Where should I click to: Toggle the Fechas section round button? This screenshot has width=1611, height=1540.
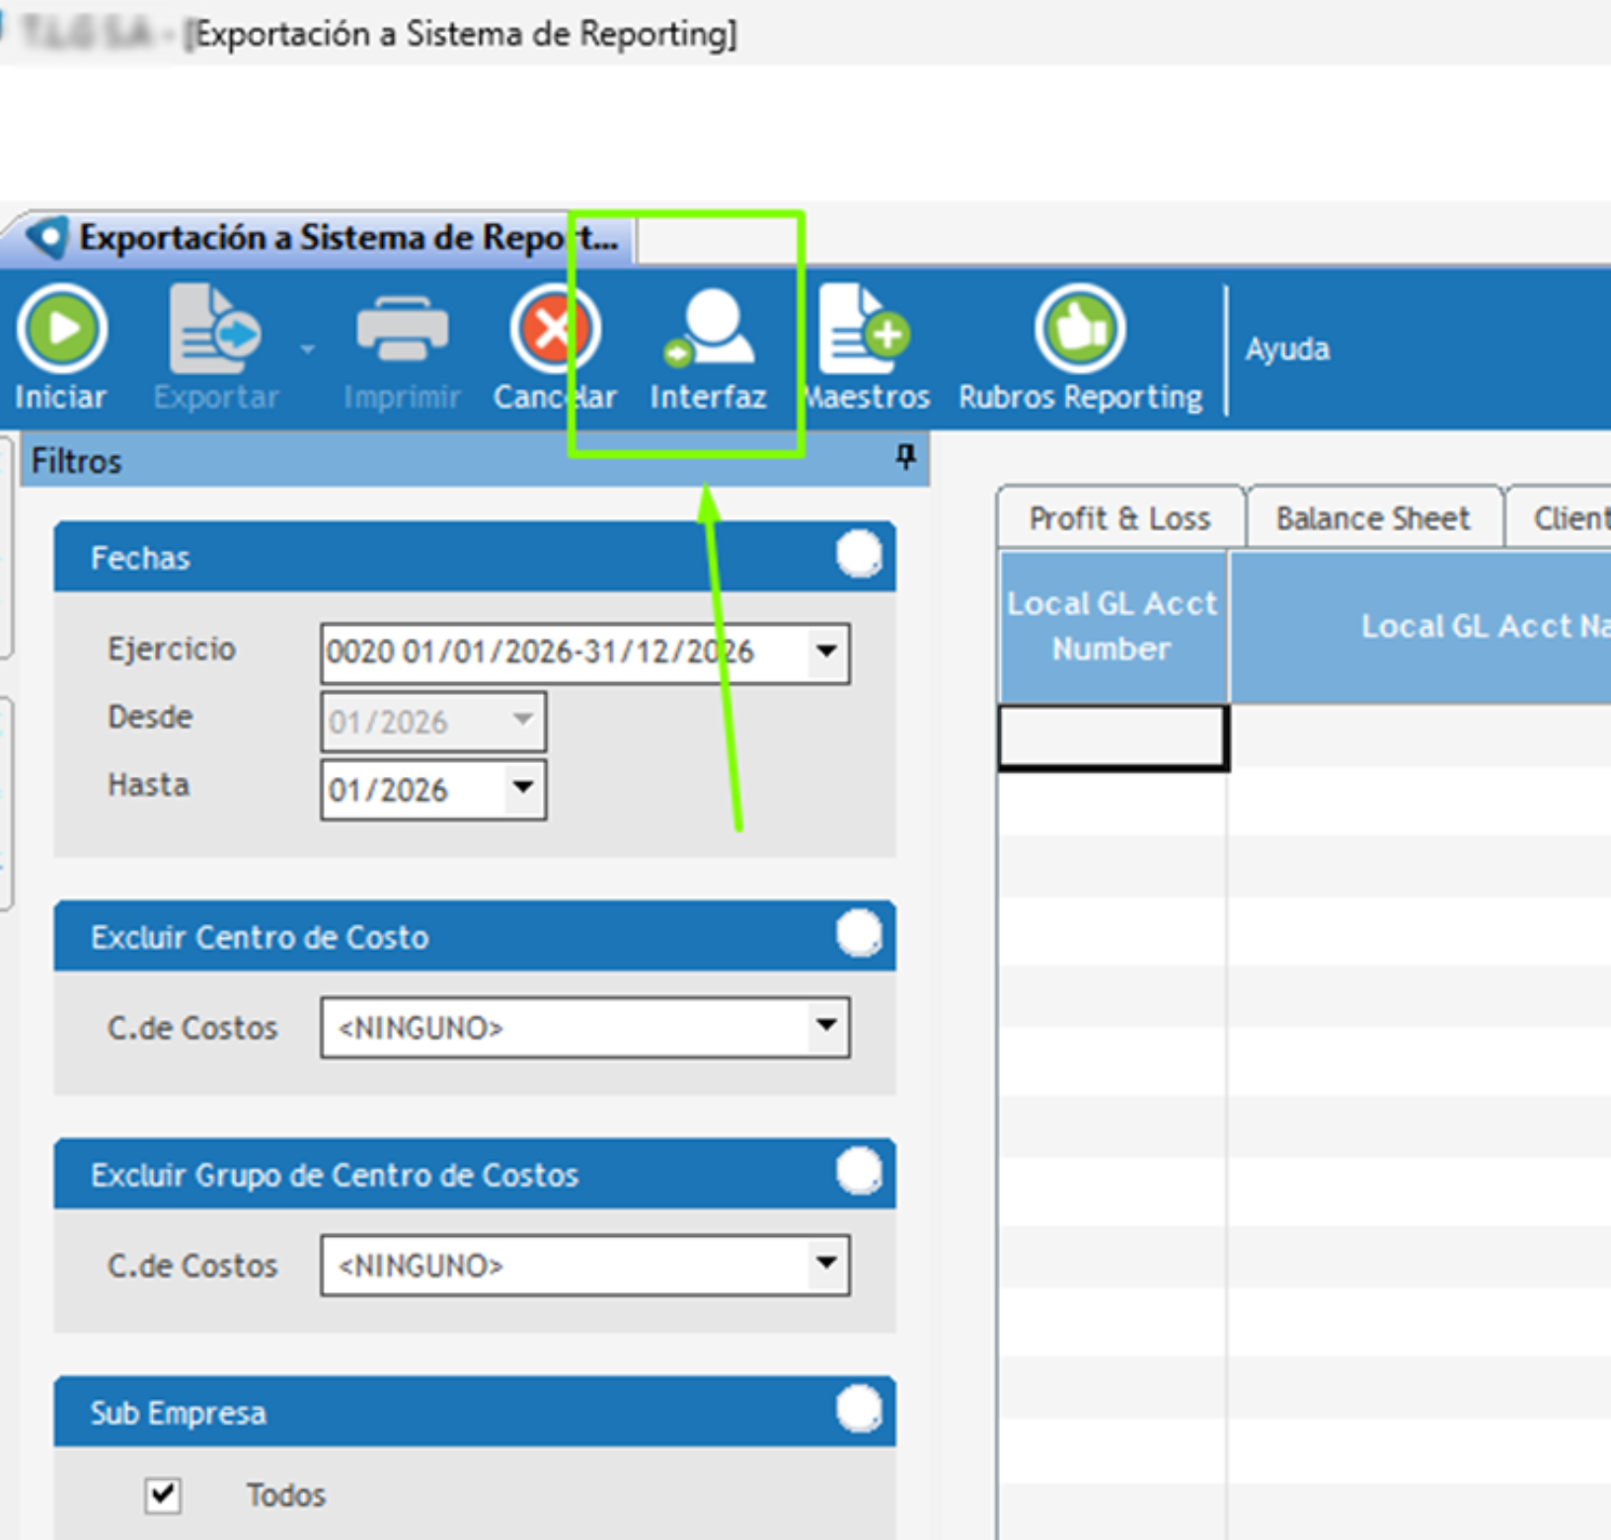point(859,555)
